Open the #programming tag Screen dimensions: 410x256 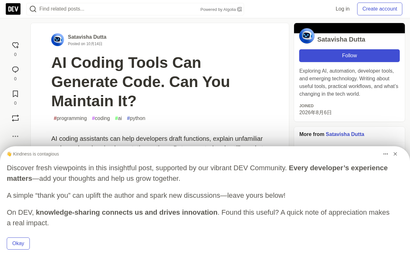(70, 118)
